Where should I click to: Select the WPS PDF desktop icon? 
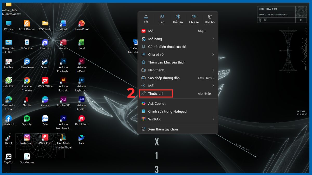point(45,139)
